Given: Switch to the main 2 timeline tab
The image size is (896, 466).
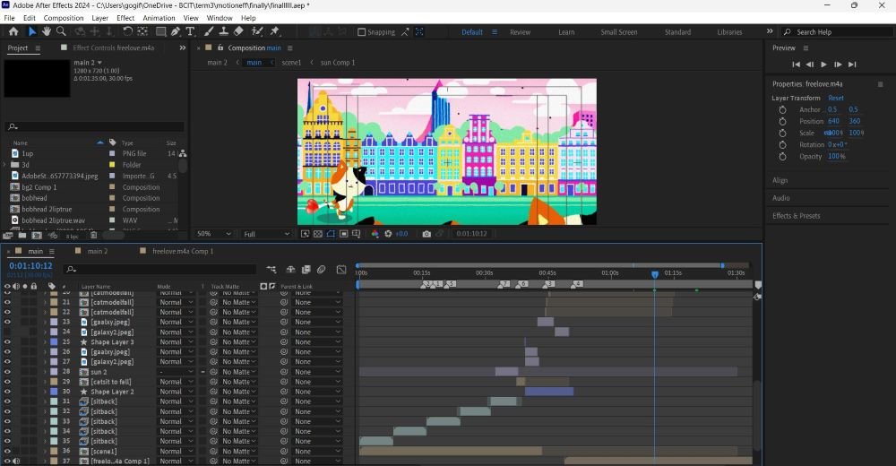Looking at the screenshot, I should (x=96, y=252).
